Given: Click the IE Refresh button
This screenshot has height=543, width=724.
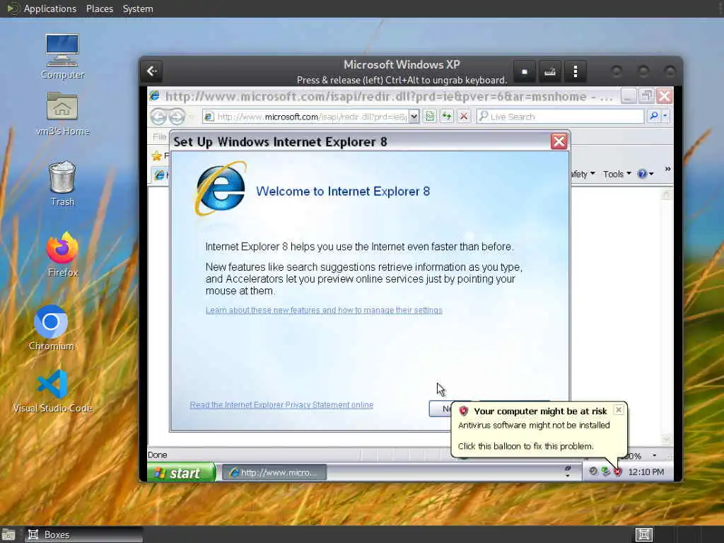Looking at the screenshot, I should pyautogui.click(x=447, y=117).
